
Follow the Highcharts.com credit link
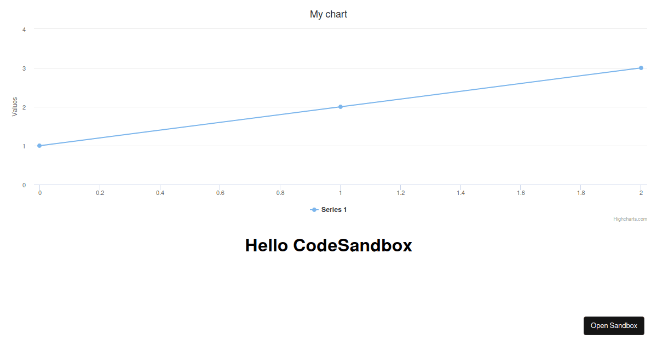[630, 219]
